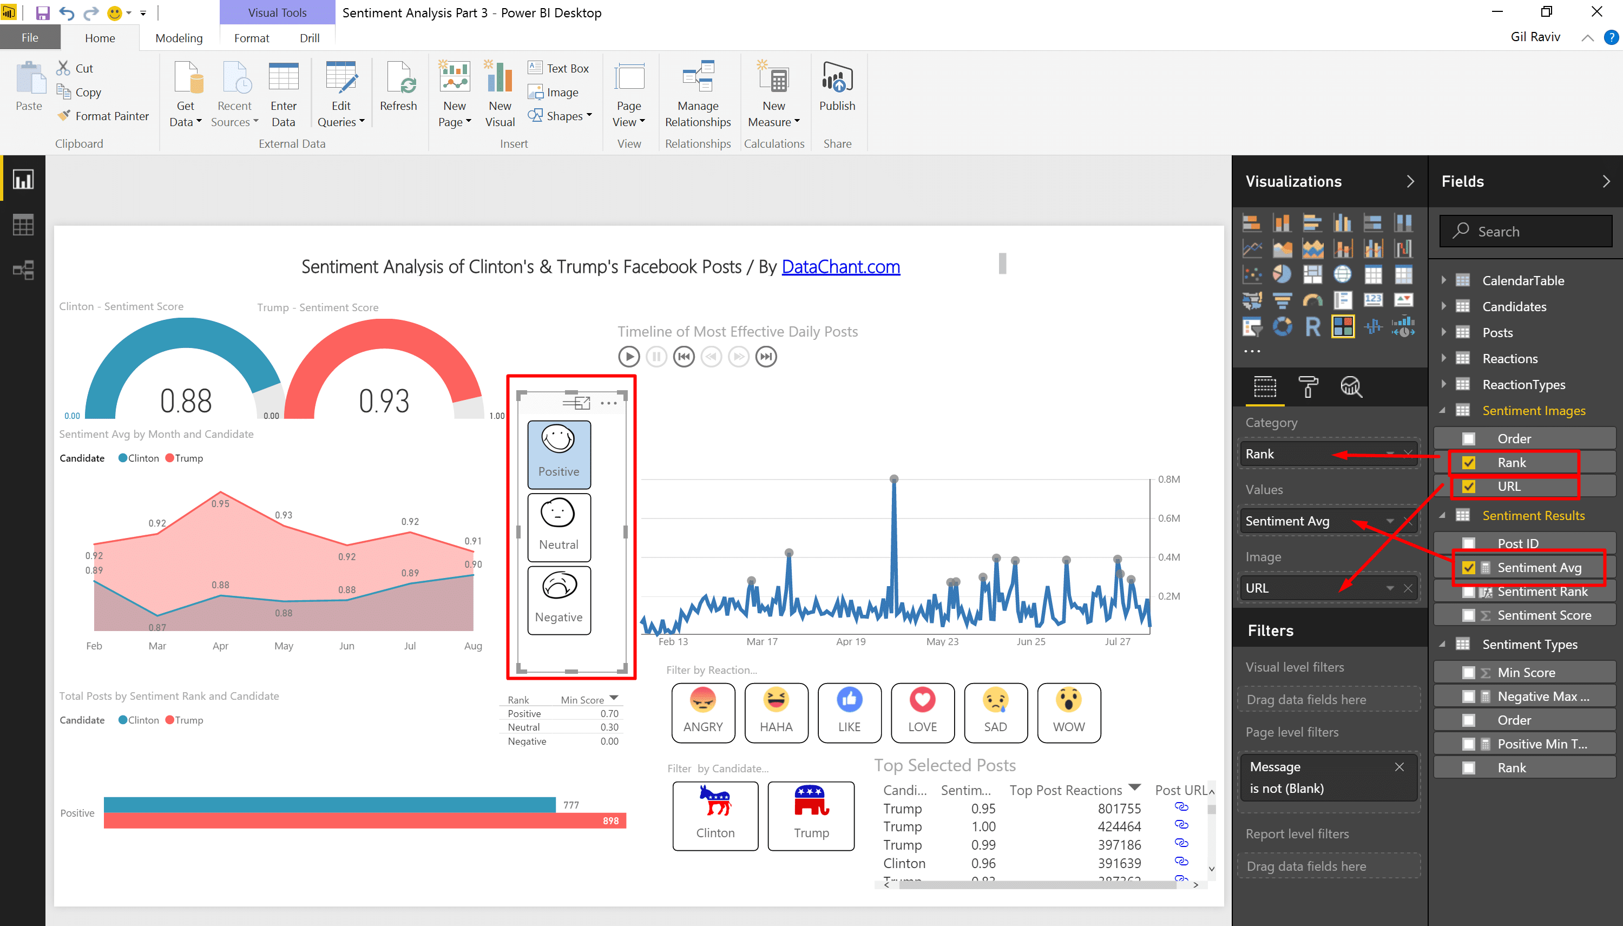This screenshot has width=1623, height=926.
Task: Uncheck the Rank field under Sentiment Images
Action: [1468, 462]
